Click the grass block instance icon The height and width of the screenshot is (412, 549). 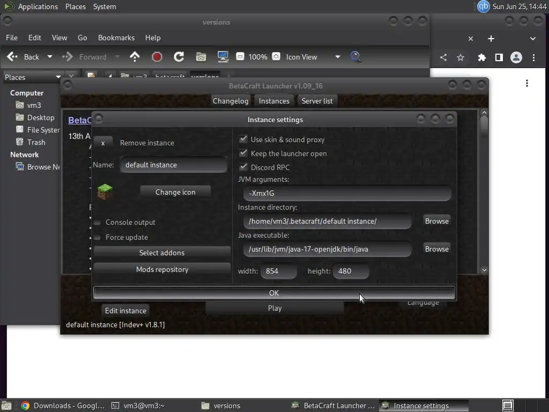coord(105,192)
